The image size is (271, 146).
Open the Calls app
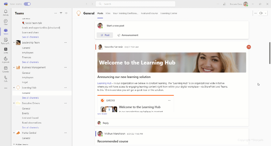click(x=6, y=79)
